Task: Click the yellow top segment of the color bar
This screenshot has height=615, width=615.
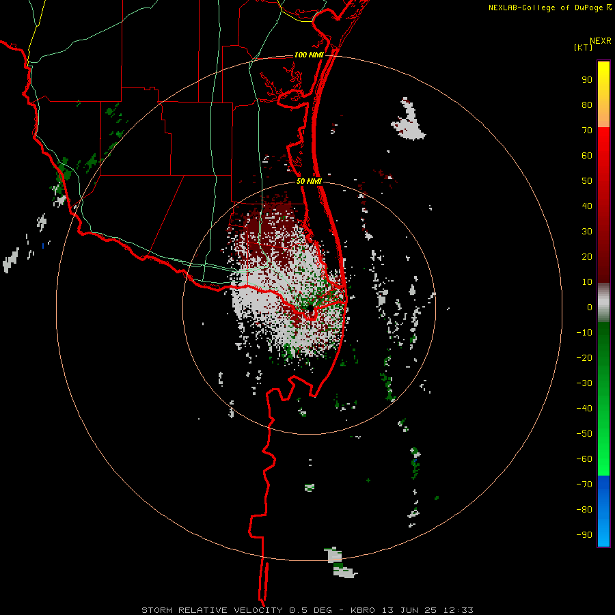Action: pyautogui.click(x=603, y=94)
